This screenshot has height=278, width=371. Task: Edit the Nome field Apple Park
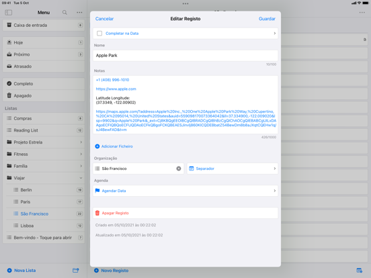[185, 56]
